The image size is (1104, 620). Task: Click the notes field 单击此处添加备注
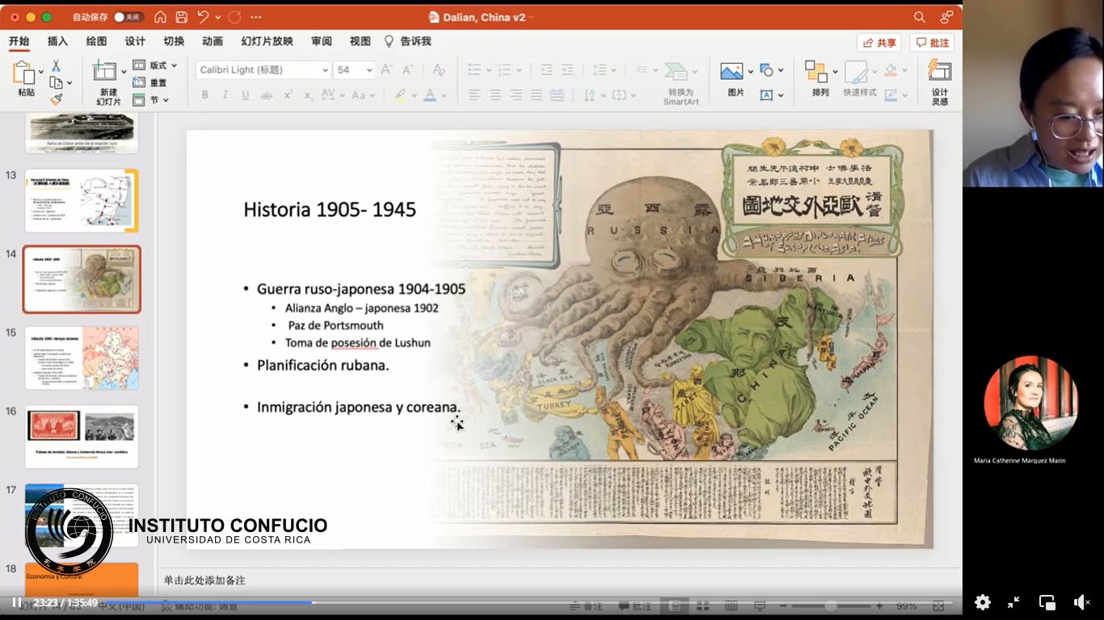[204, 580]
